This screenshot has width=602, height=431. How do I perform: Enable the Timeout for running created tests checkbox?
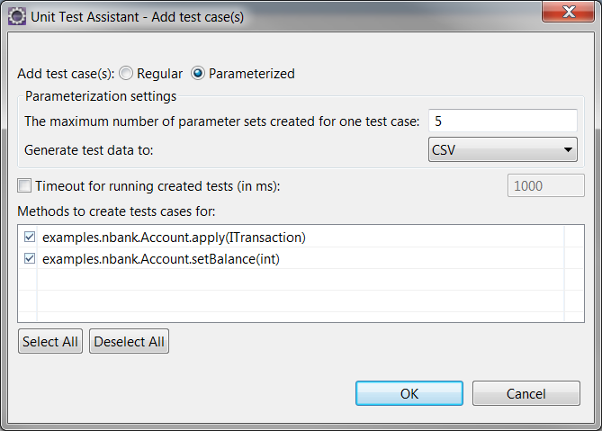24,185
